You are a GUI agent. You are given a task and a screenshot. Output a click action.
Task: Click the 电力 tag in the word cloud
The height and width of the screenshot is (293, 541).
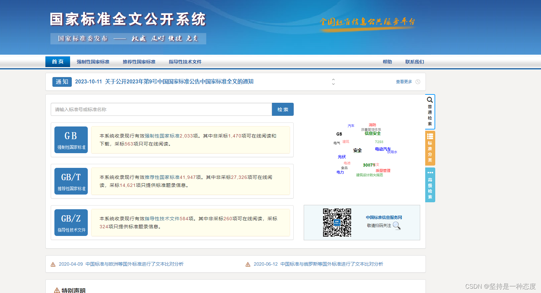click(x=340, y=173)
